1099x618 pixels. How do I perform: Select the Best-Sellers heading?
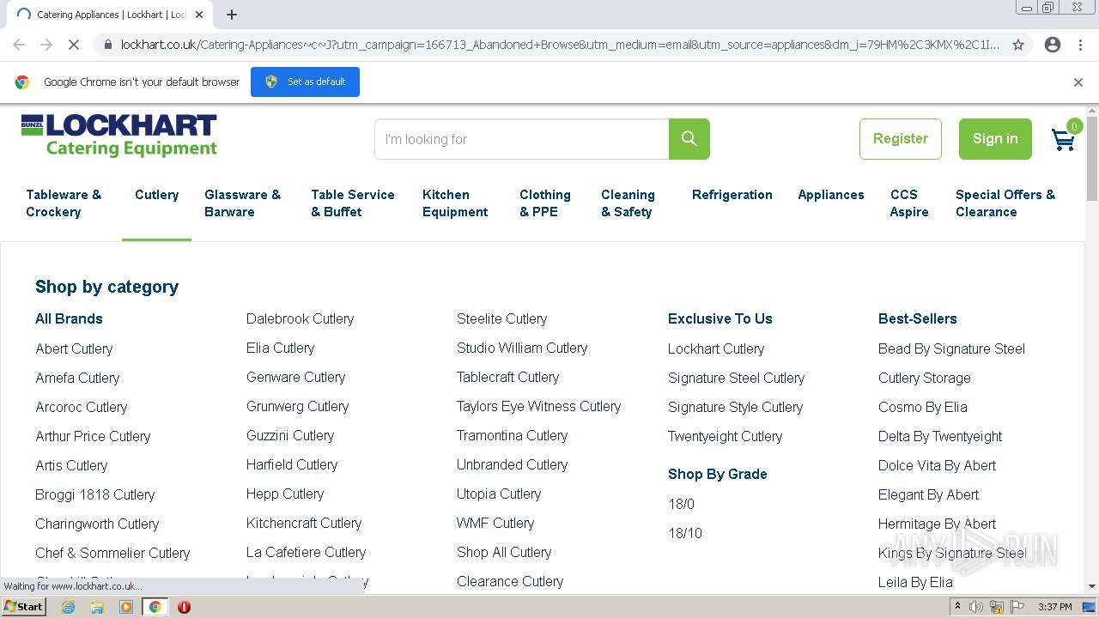(917, 318)
